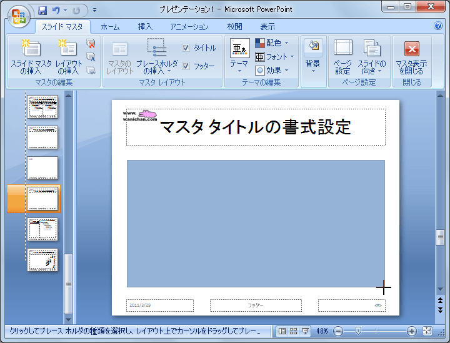The height and width of the screenshot is (343, 450).
Task: Open the 配色 colors dropdown
Action: tap(271, 43)
